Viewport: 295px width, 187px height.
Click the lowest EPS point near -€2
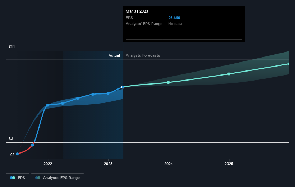[17, 154]
